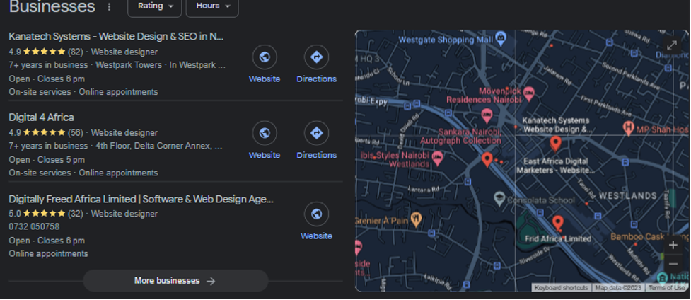Image resolution: width=691 pixels, height=300 pixels.
Task: Open Kanatech Systems business listing title
Action: point(116,37)
